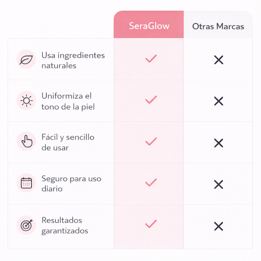Click SeraGlow checkmark for natural ingredients row

point(151,59)
